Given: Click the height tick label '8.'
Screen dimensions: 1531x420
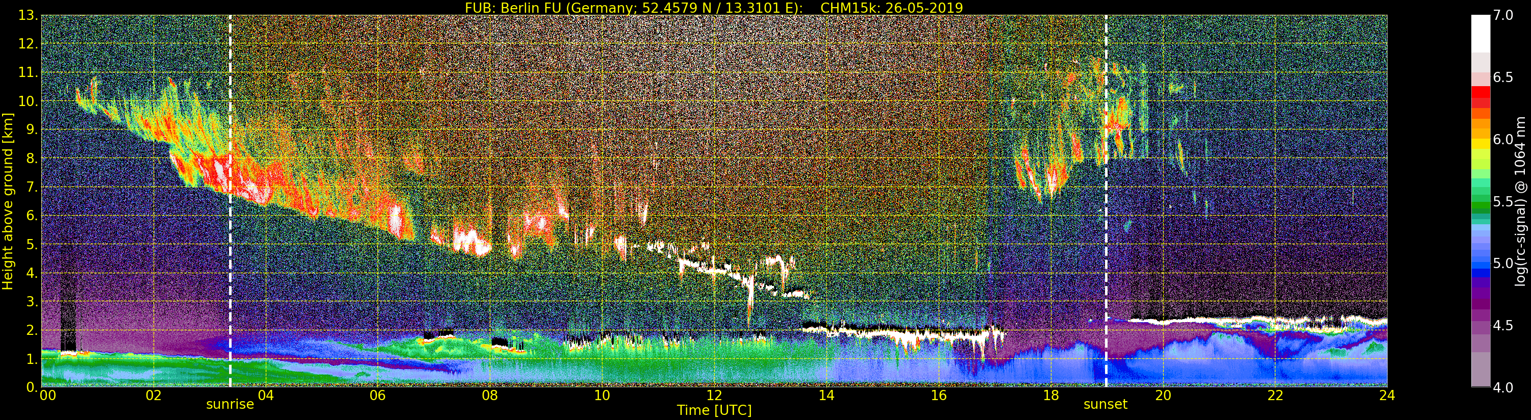Looking at the screenshot, I should 32,158.
